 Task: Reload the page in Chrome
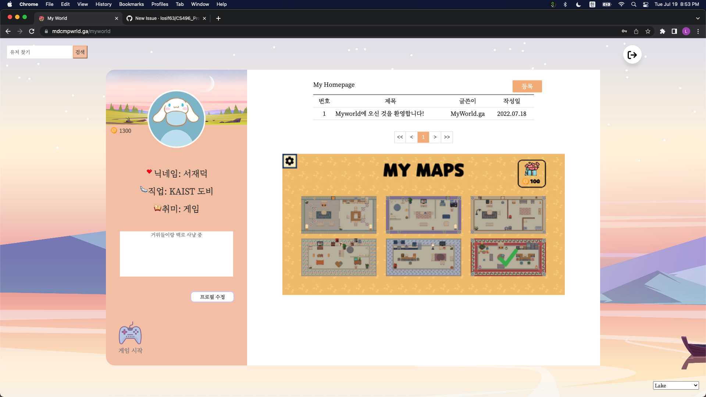(x=32, y=31)
